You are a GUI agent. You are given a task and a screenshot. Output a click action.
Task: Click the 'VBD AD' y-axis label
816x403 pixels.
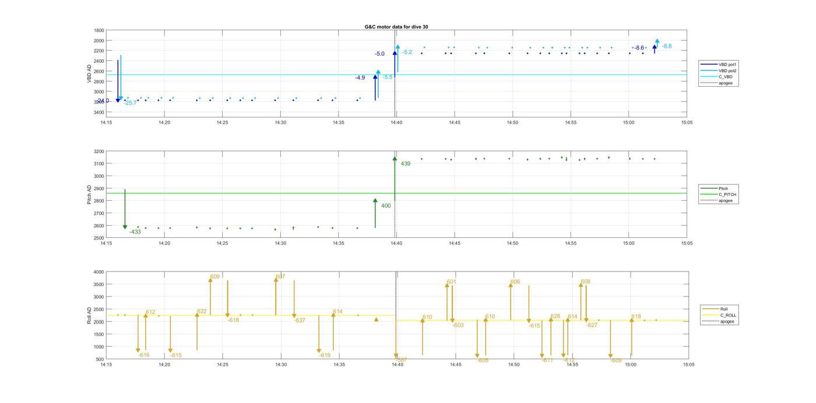(x=89, y=74)
